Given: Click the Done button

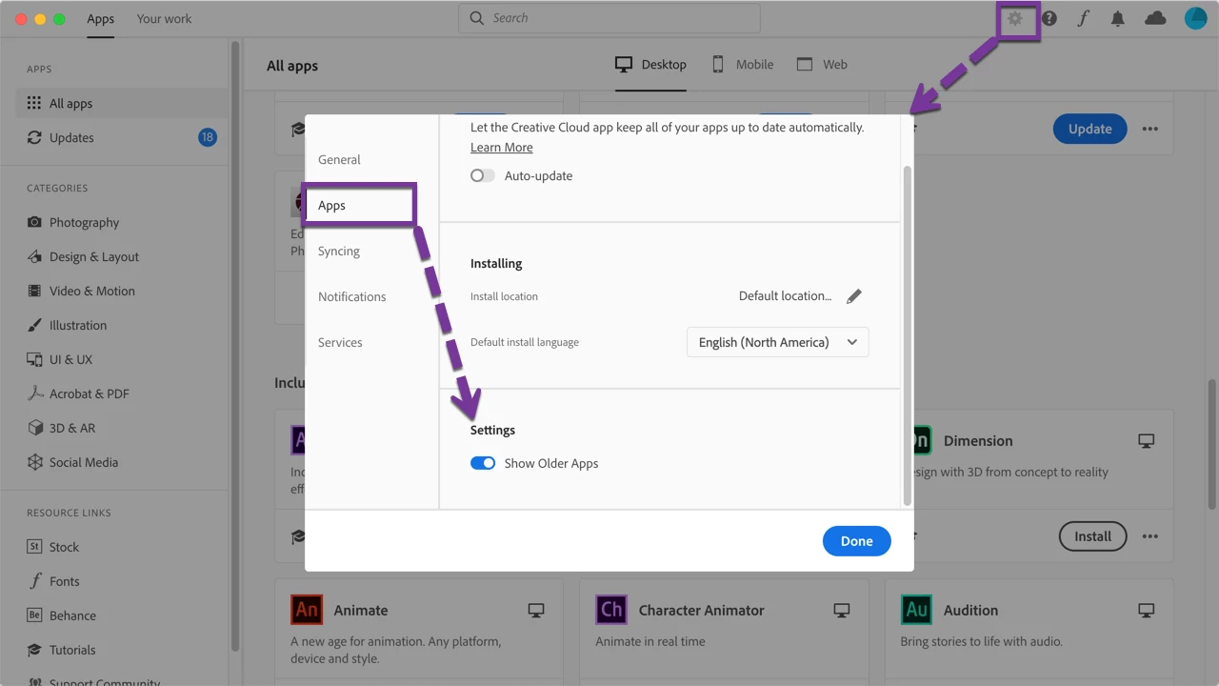Looking at the screenshot, I should tap(856, 541).
